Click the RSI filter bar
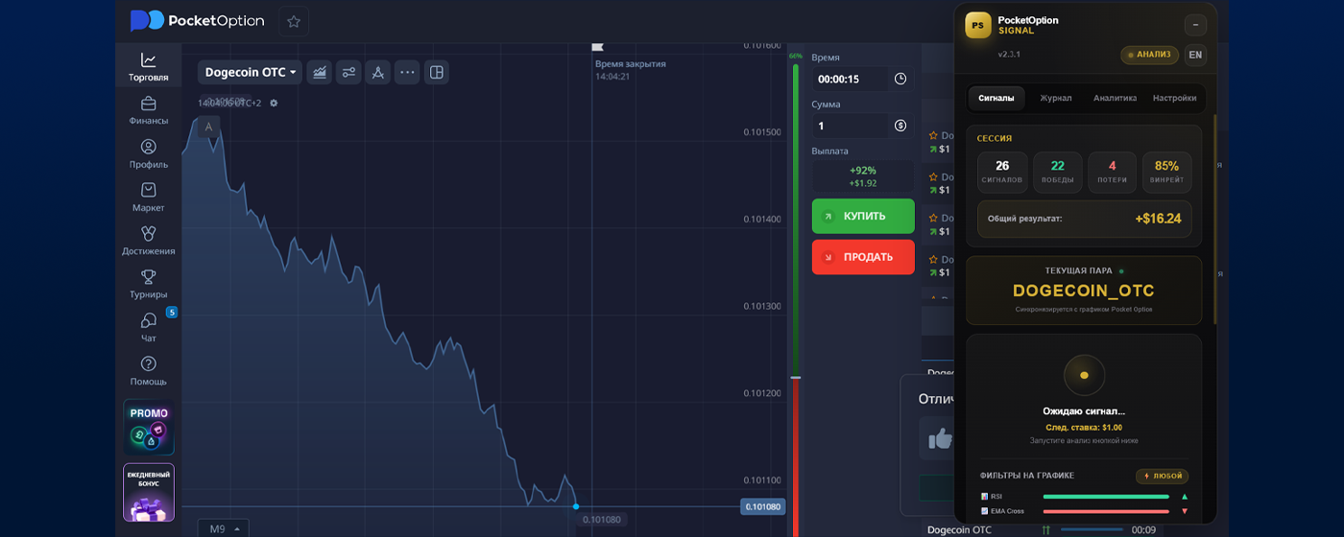 pos(1106,497)
